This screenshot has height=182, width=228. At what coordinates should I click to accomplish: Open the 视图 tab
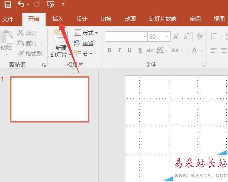(x=219, y=19)
